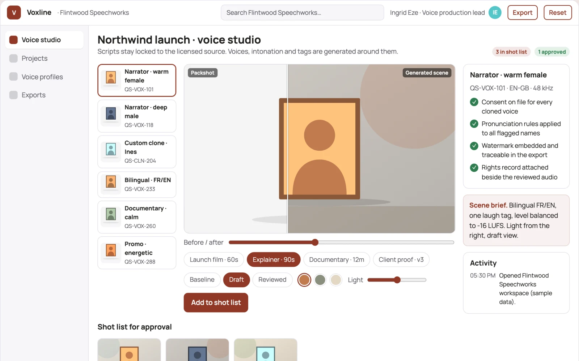Image resolution: width=579 pixels, height=361 pixels.
Task: Click the Documentary calm portrait icon
Action: [111, 214]
